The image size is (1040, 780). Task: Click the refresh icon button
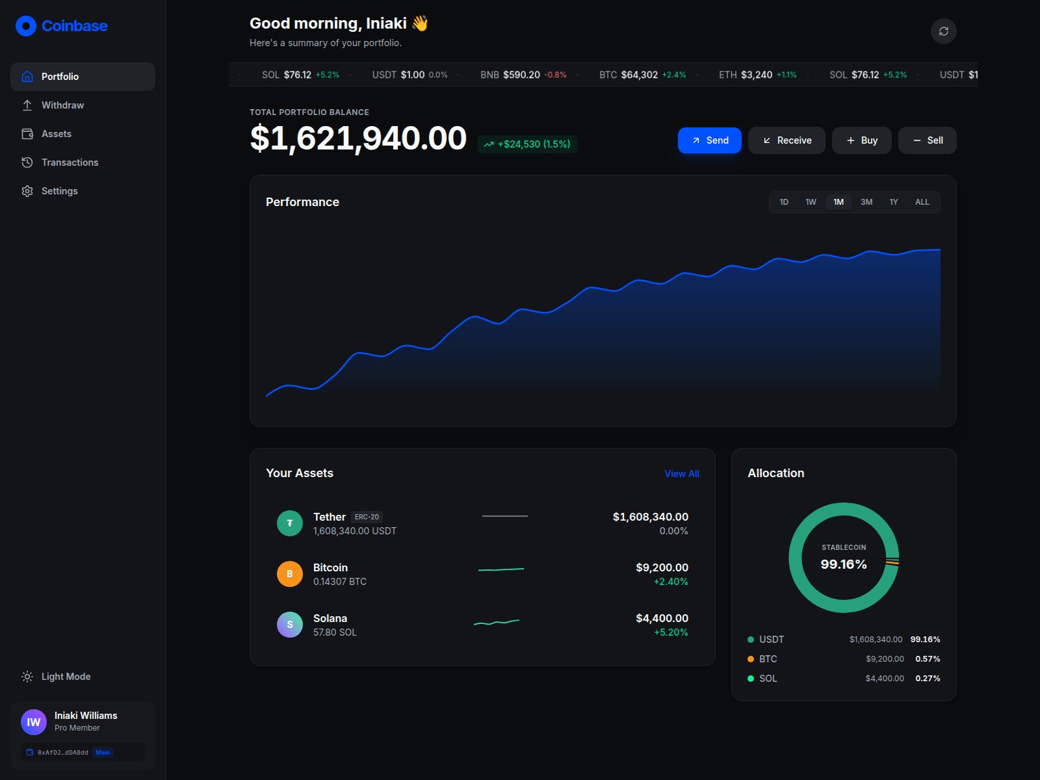point(944,31)
